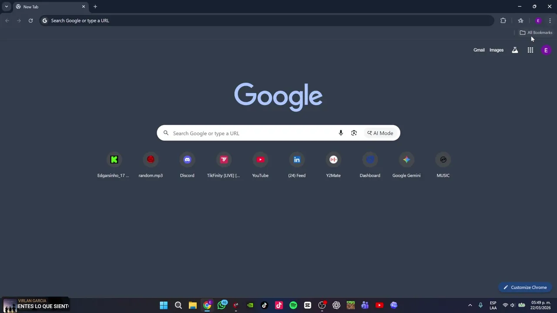557x313 pixels.
Task: Open the Edgarsinho_17 Kick shortcut
Action: click(114, 166)
